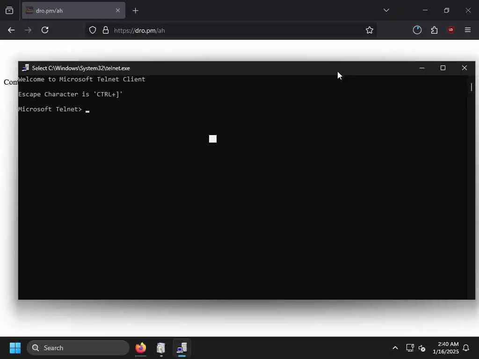
Task: Open the notifications bell
Action: (x=466, y=348)
